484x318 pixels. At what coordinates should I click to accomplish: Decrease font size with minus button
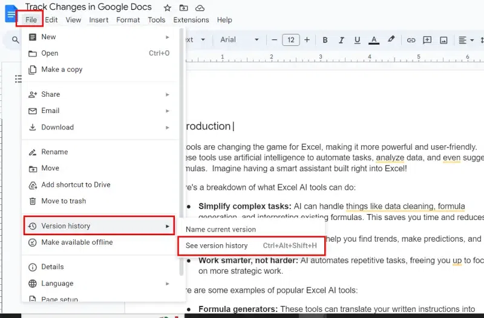274,40
